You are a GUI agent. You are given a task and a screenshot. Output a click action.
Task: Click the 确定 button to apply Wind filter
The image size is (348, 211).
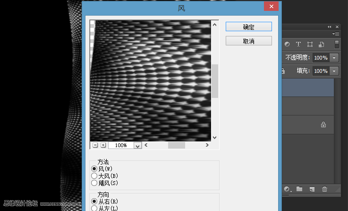pos(248,27)
